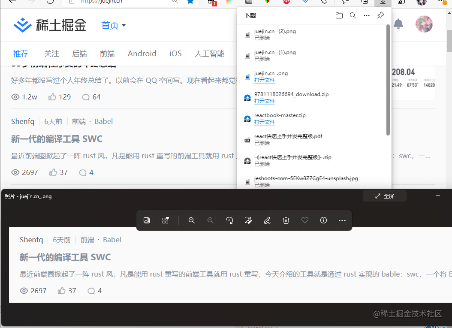This screenshot has height=328, width=452.
Task: Open downloads folder from downloads panel
Action: [x=339, y=15]
